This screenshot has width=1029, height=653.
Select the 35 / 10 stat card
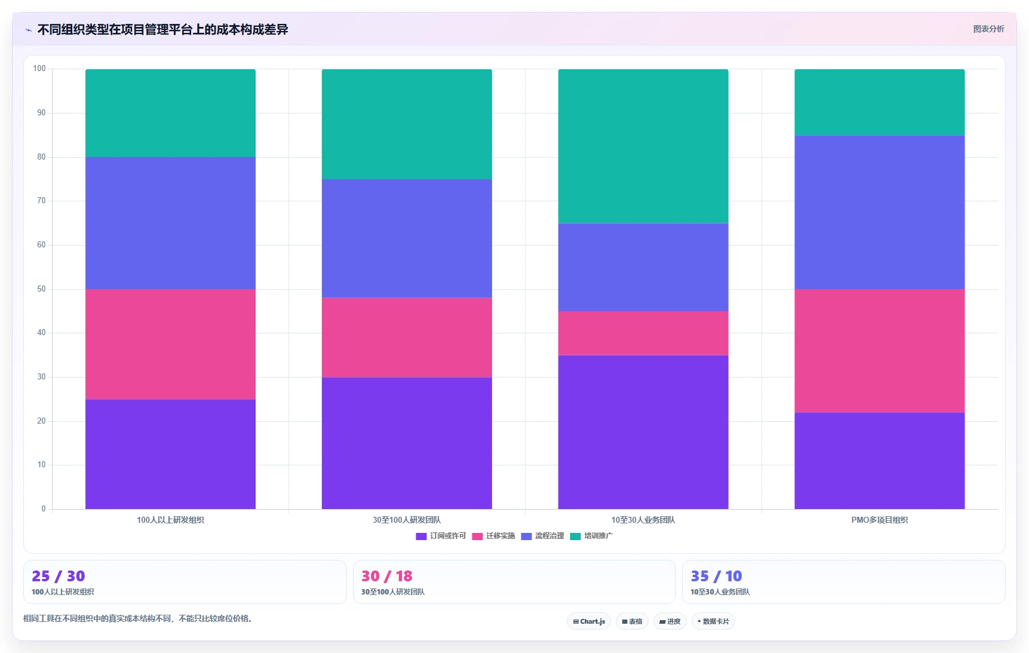(844, 582)
